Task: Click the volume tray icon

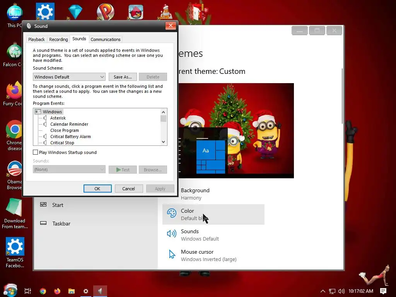Action: pos(341,291)
